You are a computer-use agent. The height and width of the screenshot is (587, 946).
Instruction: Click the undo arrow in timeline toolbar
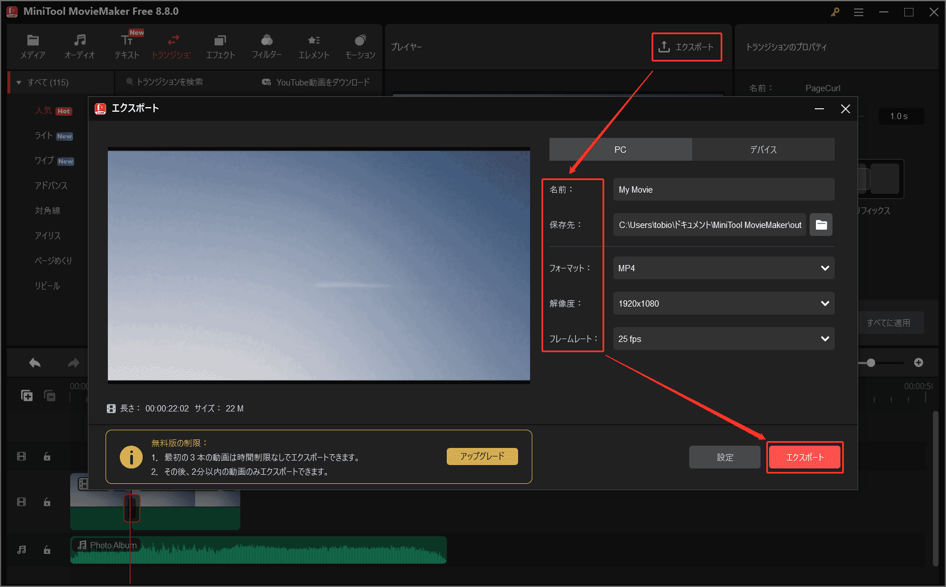click(35, 362)
